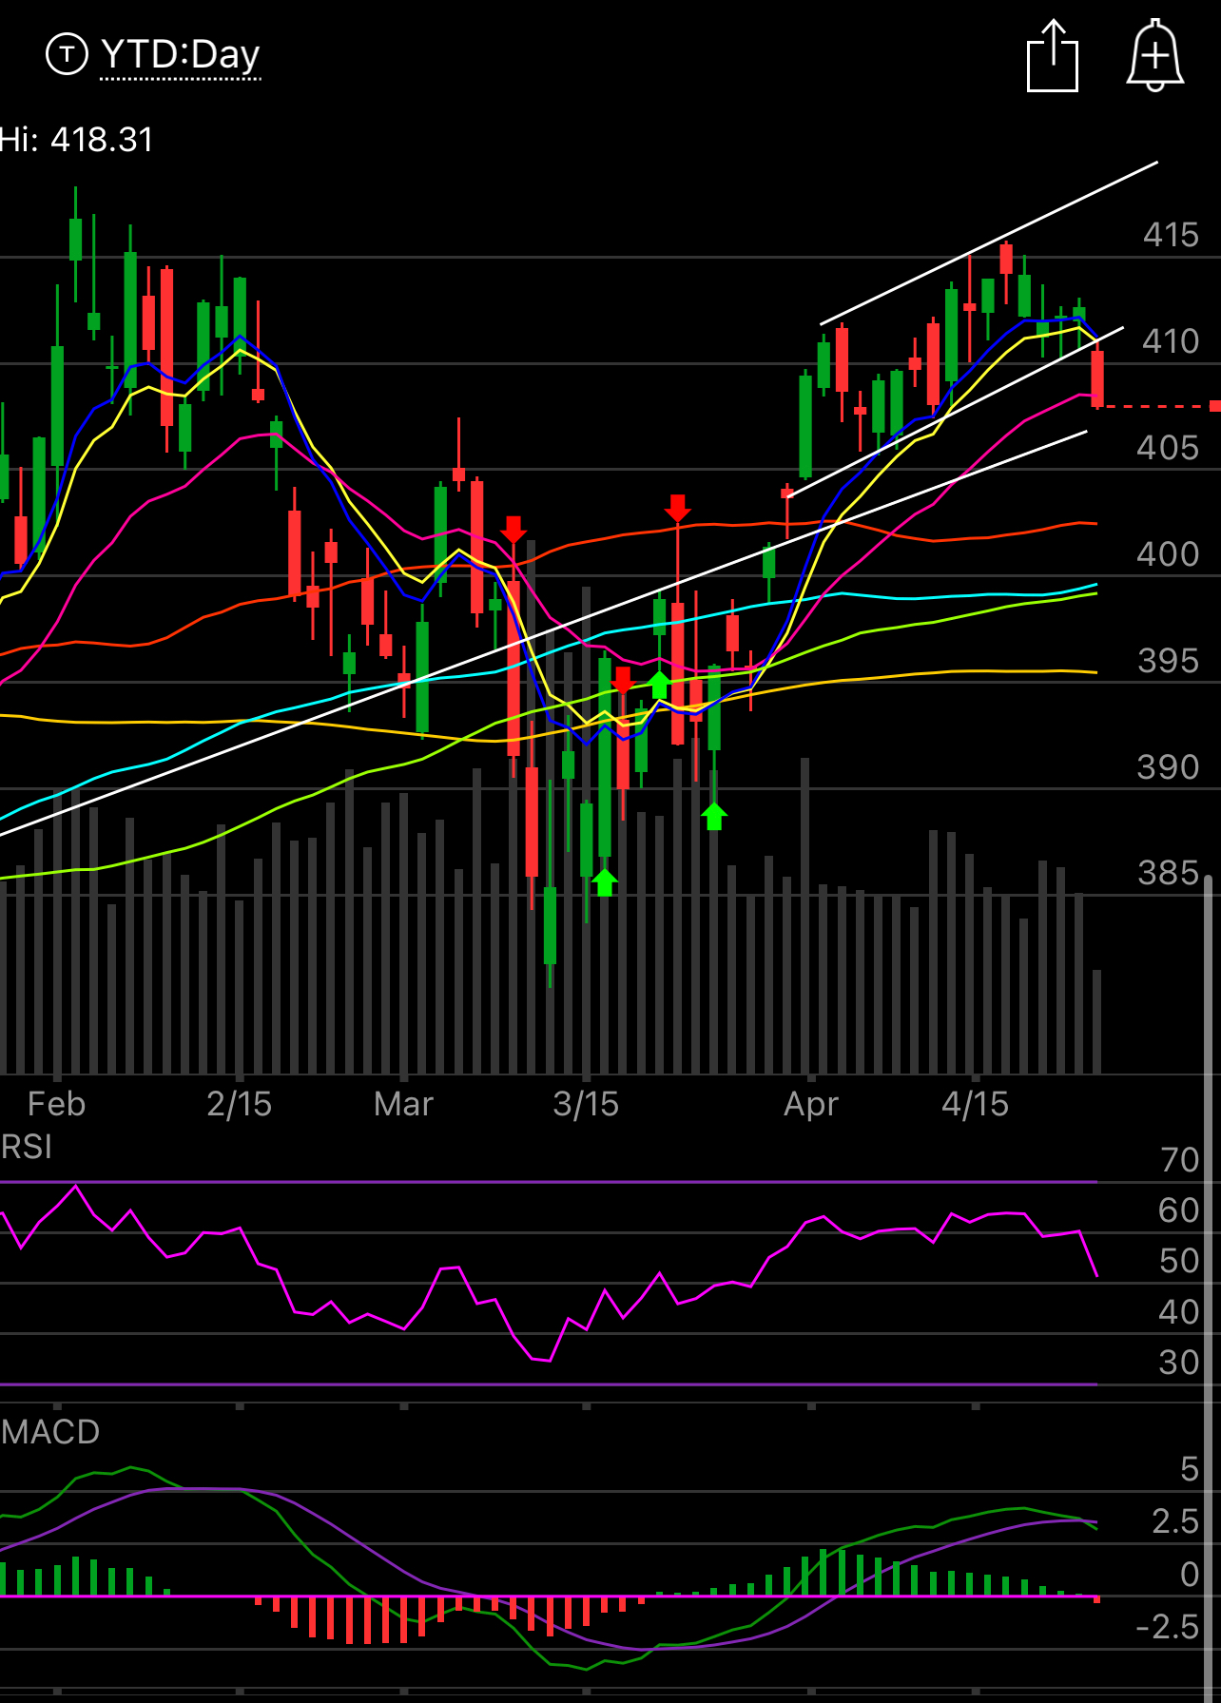1221x1703 pixels.
Task: Select the 3/15 date axis label
Action: [x=586, y=1104]
